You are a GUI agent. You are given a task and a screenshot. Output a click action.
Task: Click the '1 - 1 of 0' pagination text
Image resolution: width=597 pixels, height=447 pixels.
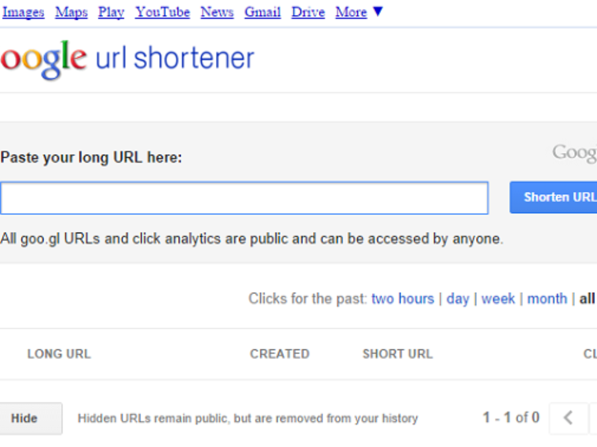click(x=511, y=418)
